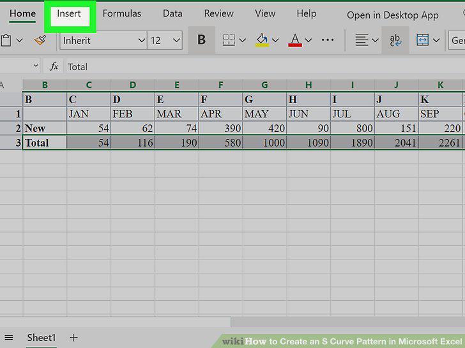465x348 pixels.
Task: Expand the Merge dropdown arrow
Action: (436, 40)
